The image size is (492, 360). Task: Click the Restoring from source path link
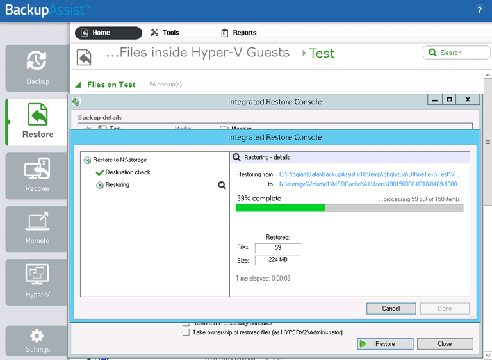(369, 174)
